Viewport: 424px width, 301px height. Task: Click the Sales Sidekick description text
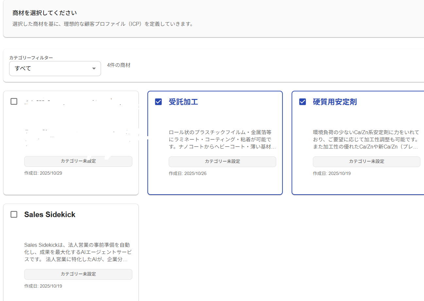[78, 252]
